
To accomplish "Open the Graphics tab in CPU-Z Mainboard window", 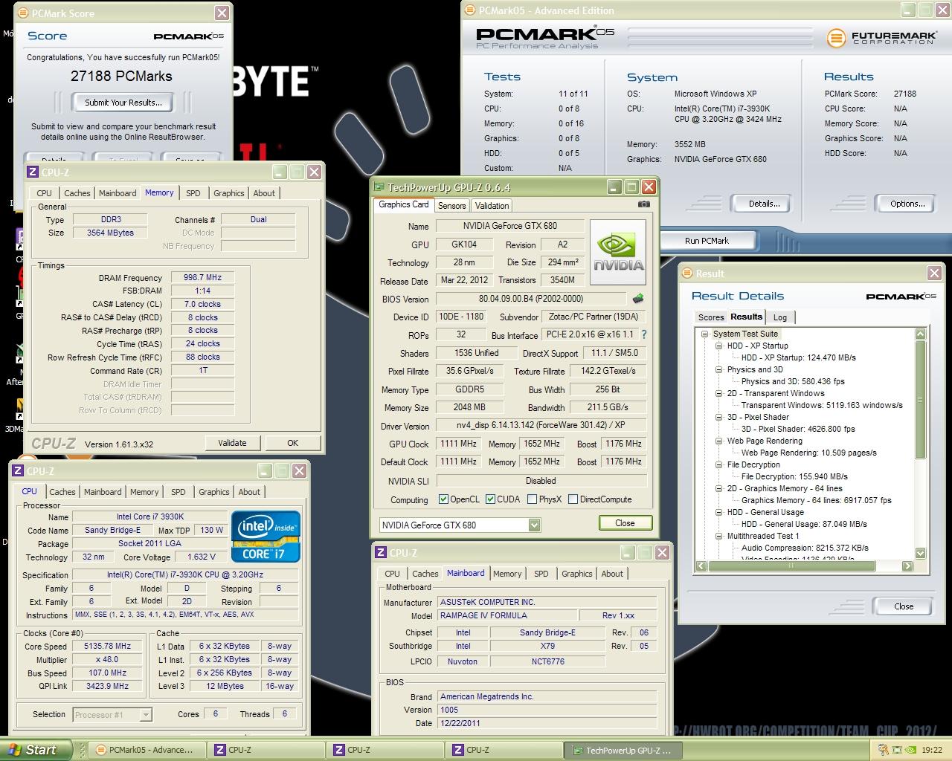I will pyautogui.click(x=577, y=574).
